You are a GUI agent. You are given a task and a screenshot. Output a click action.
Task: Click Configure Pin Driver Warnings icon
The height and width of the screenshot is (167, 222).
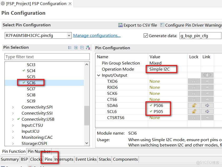tap(162, 25)
